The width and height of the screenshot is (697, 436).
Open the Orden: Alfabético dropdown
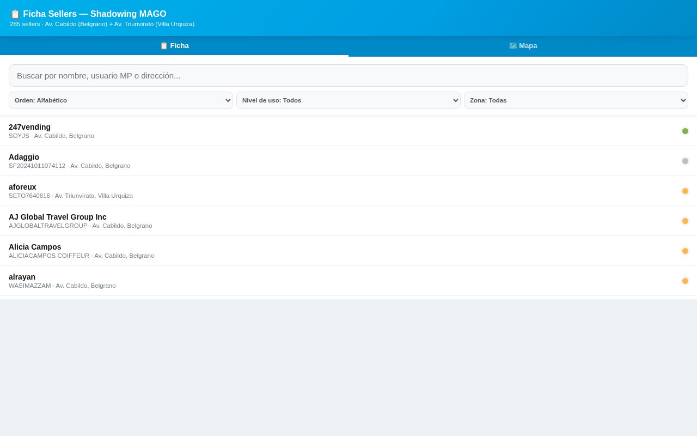coord(121,100)
